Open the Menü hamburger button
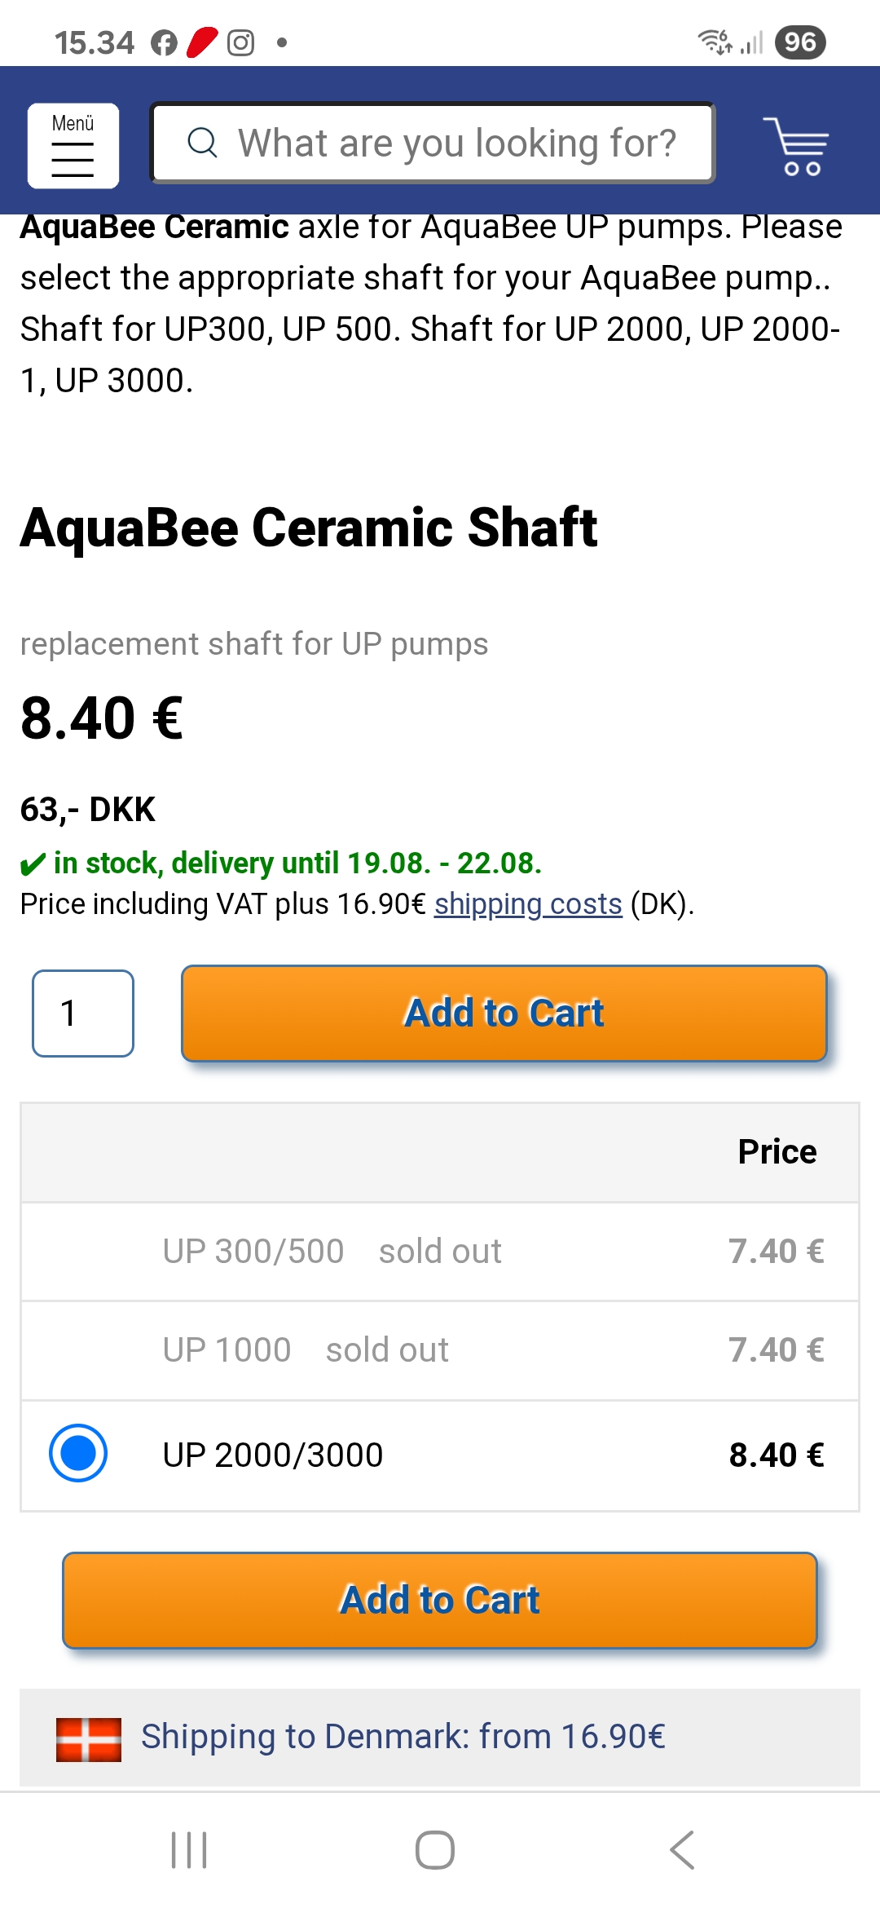Image resolution: width=880 pixels, height=1908 pixels. point(73,146)
